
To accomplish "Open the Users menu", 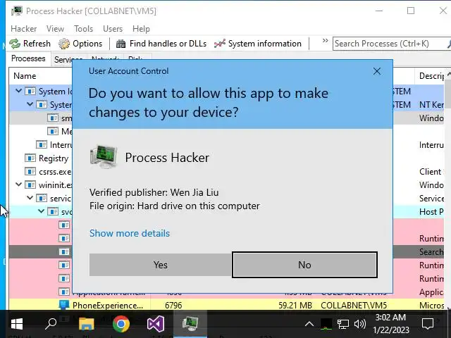I will click(x=113, y=29).
